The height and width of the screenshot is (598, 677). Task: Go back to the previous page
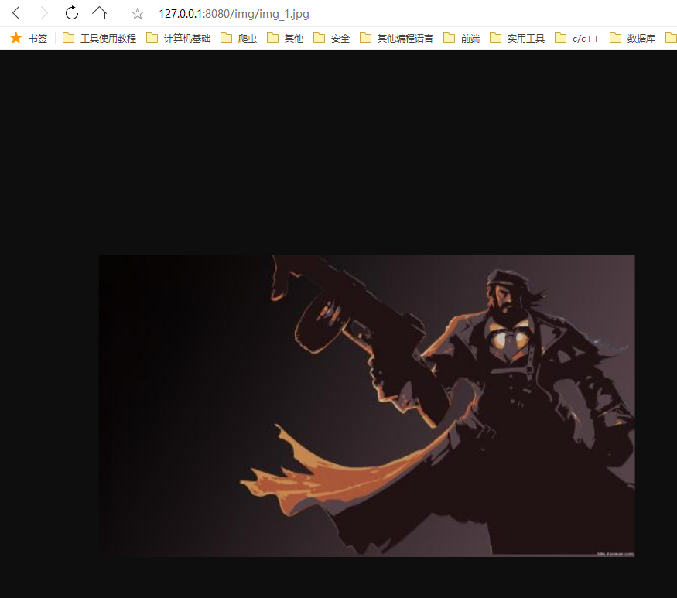(x=16, y=13)
